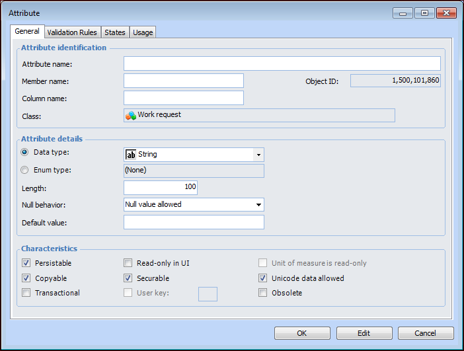Viewport: 464px width, 351px height.
Task: Toggle Unit of measure is read-only
Action: pyautogui.click(x=263, y=263)
